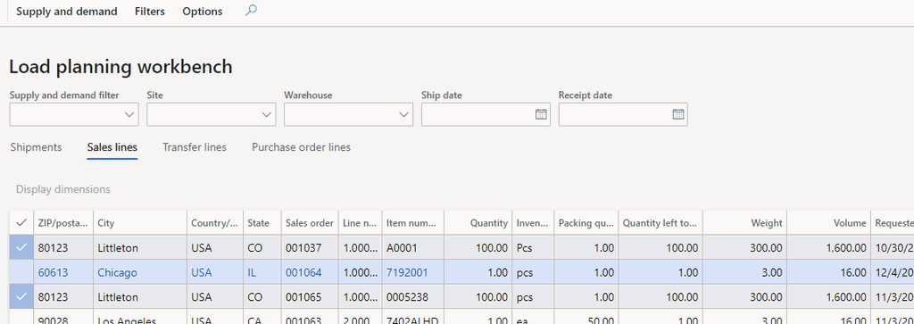Viewport: 914px width, 324px height.
Task: Uncheck the row for sales order 001037
Action: point(21,247)
